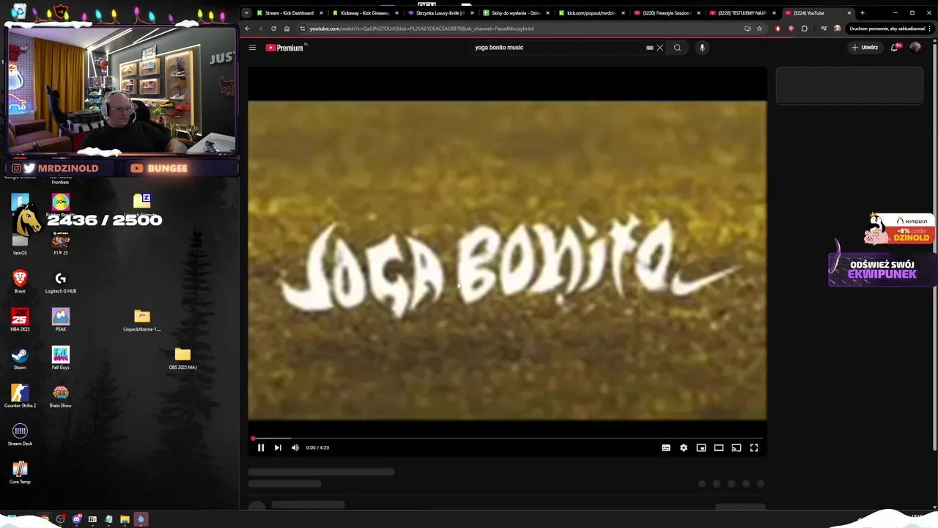Screen dimensions: 938x528
Task: Bookmark this page with the star
Action: tap(759, 29)
